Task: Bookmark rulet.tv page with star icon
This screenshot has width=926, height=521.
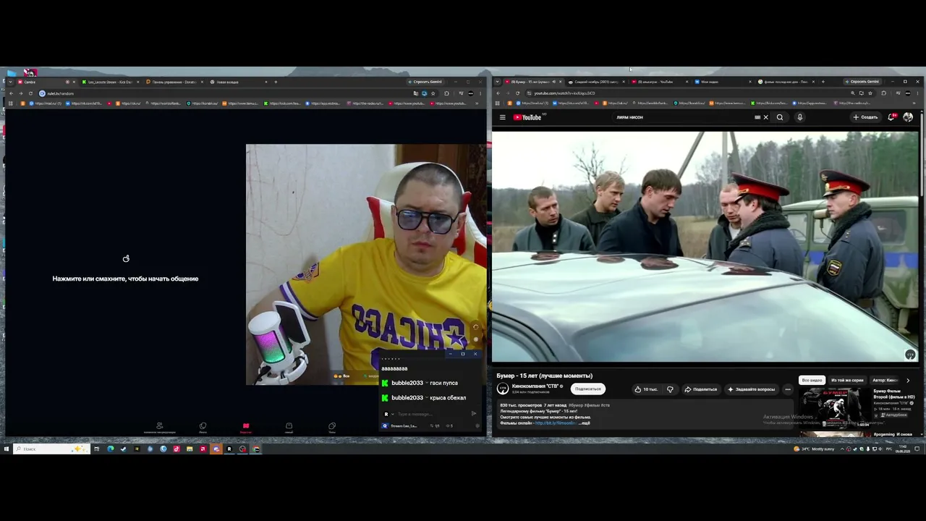Action: point(433,93)
